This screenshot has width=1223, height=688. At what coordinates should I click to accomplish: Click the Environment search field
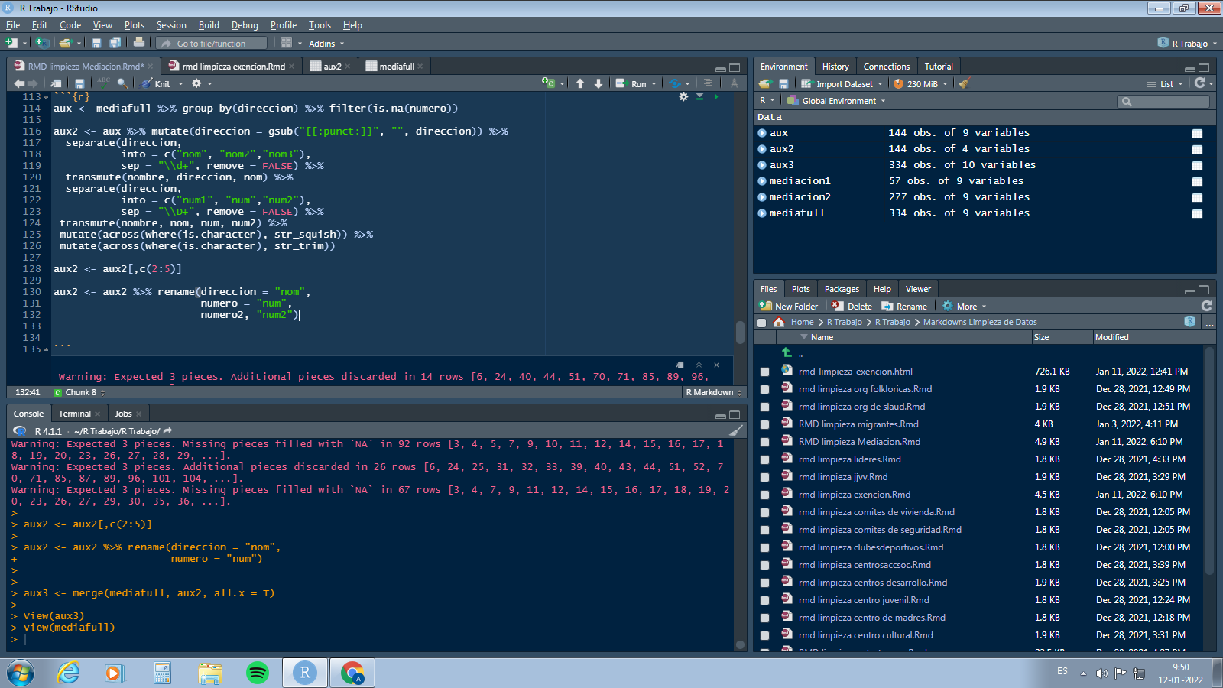1163,101
